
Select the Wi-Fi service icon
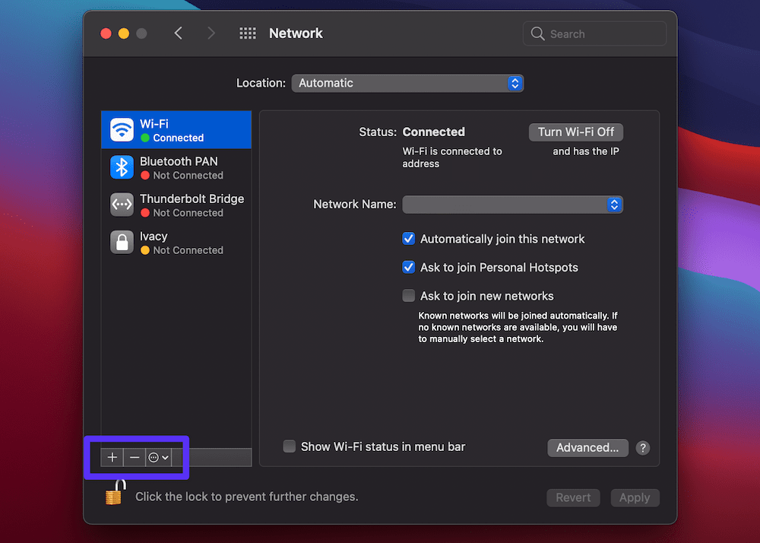(x=122, y=129)
